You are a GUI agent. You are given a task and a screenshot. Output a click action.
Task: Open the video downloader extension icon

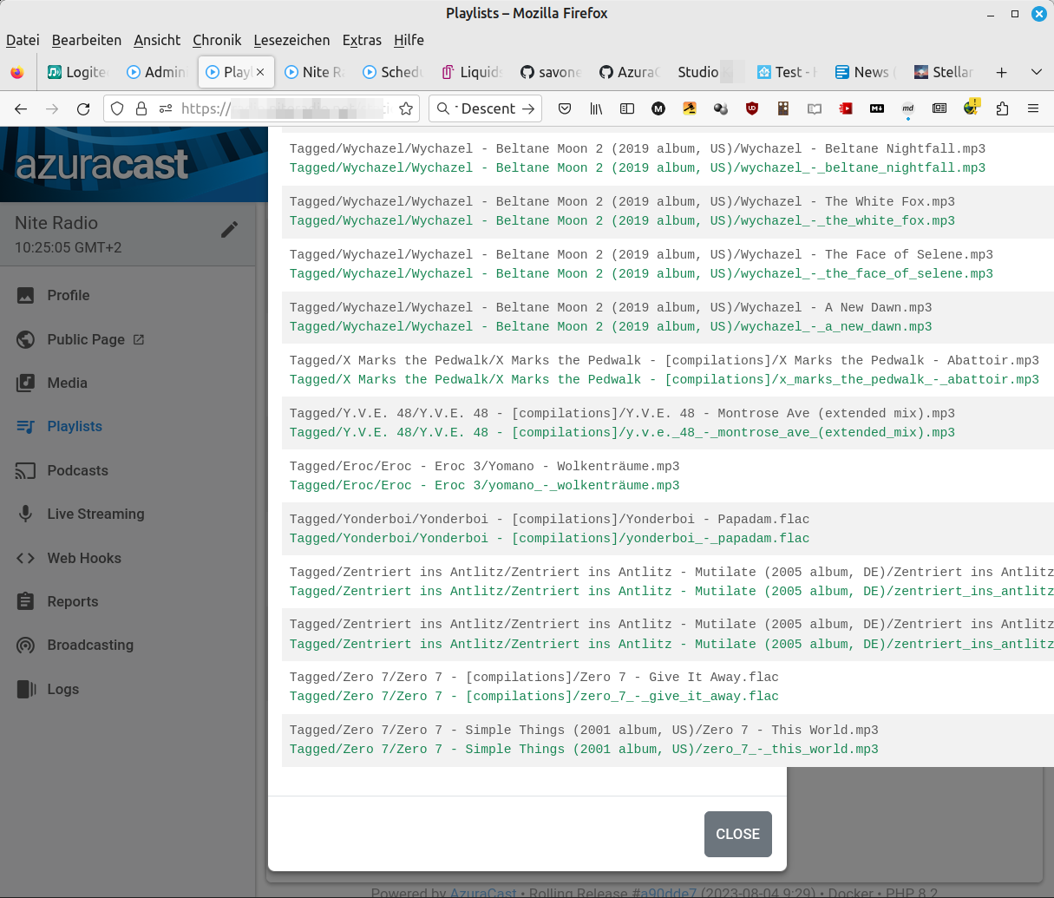point(846,108)
